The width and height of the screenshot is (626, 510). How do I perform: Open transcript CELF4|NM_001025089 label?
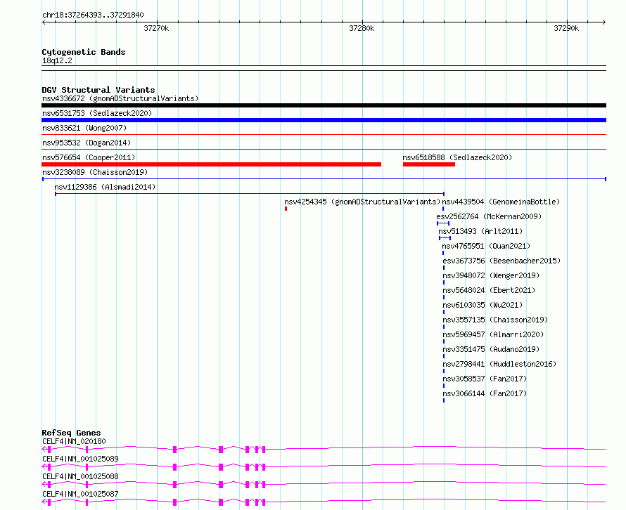pyautogui.click(x=80, y=459)
